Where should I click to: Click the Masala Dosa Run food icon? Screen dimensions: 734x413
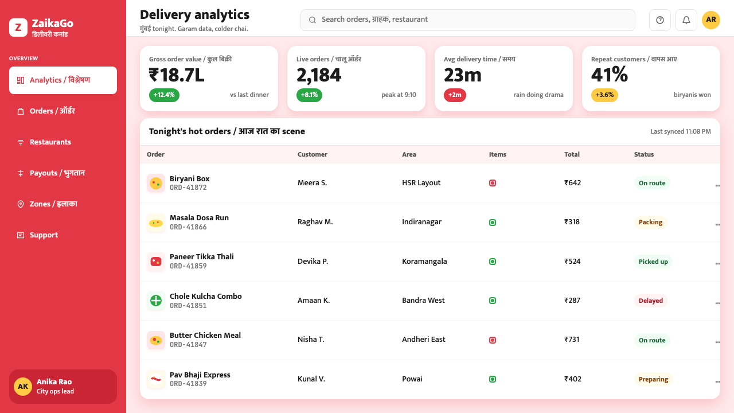pos(156,223)
